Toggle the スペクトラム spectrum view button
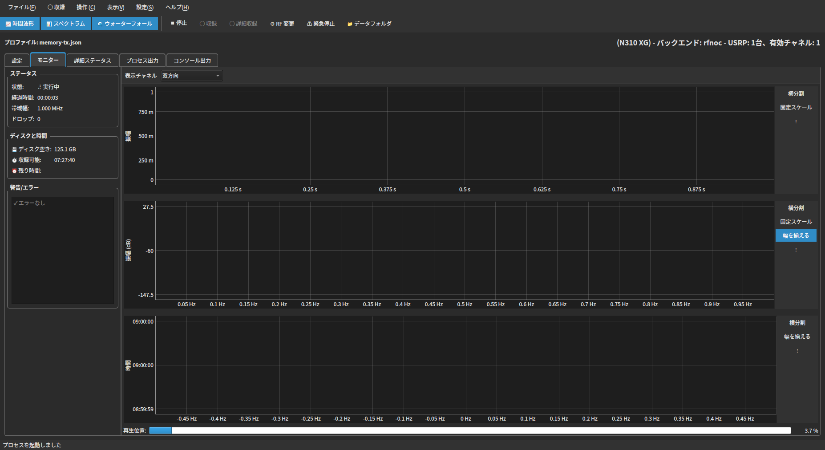The width and height of the screenshot is (825, 450). click(x=66, y=24)
